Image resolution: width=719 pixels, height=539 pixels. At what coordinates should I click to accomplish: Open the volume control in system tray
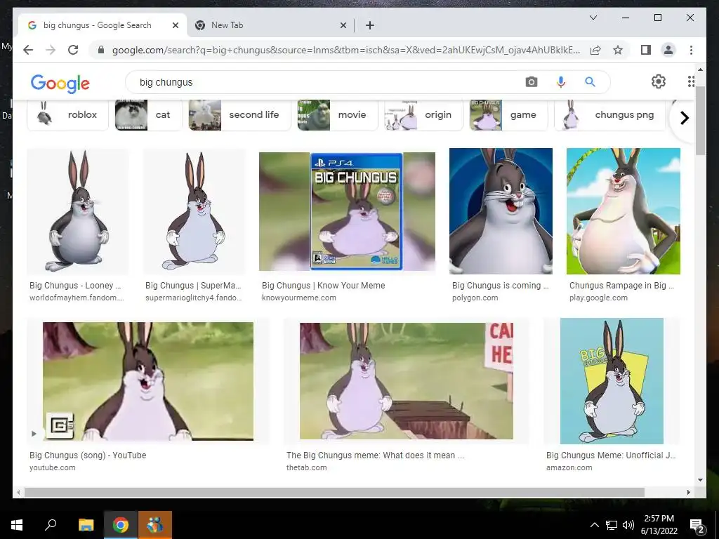click(x=628, y=525)
